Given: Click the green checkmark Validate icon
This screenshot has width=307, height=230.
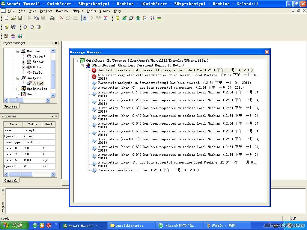Looking at the screenshot, I should (x=124, y=18).
